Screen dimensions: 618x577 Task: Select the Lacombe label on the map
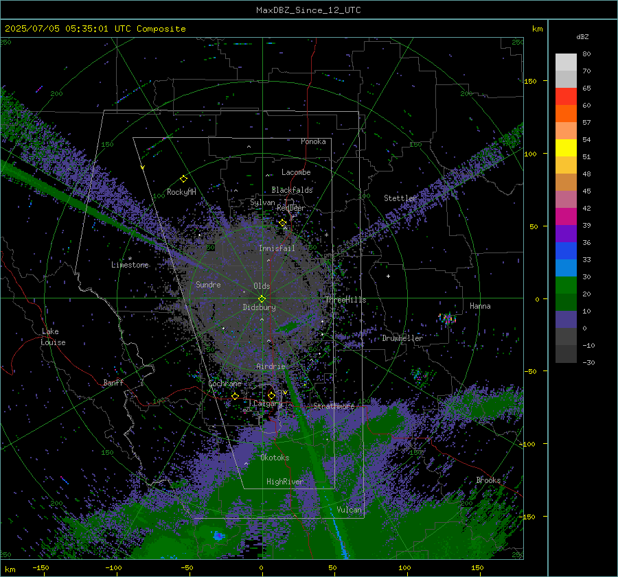coord(296,172)
